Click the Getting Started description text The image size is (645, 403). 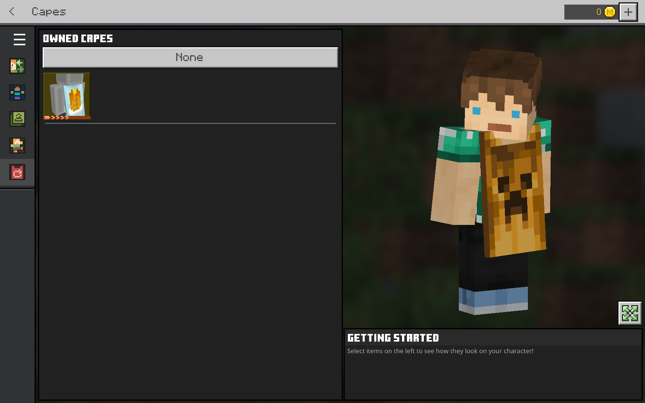440,351
